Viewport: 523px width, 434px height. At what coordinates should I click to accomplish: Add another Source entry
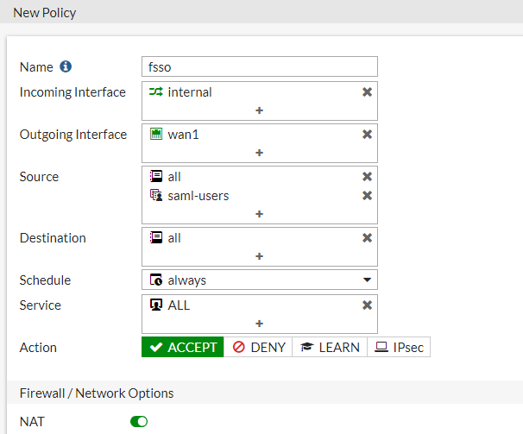click(x=259, y=214)
